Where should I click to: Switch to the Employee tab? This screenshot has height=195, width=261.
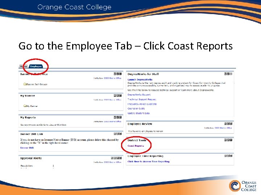[x=36, y=66]
